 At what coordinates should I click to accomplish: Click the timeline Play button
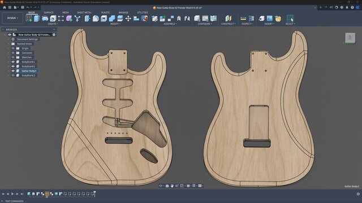click(12, 194)
